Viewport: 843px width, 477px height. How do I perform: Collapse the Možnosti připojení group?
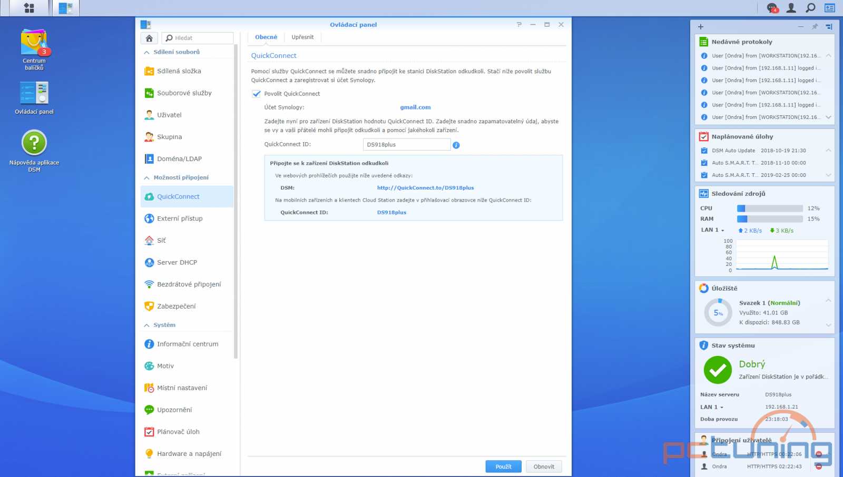click(x=146, y=178)
